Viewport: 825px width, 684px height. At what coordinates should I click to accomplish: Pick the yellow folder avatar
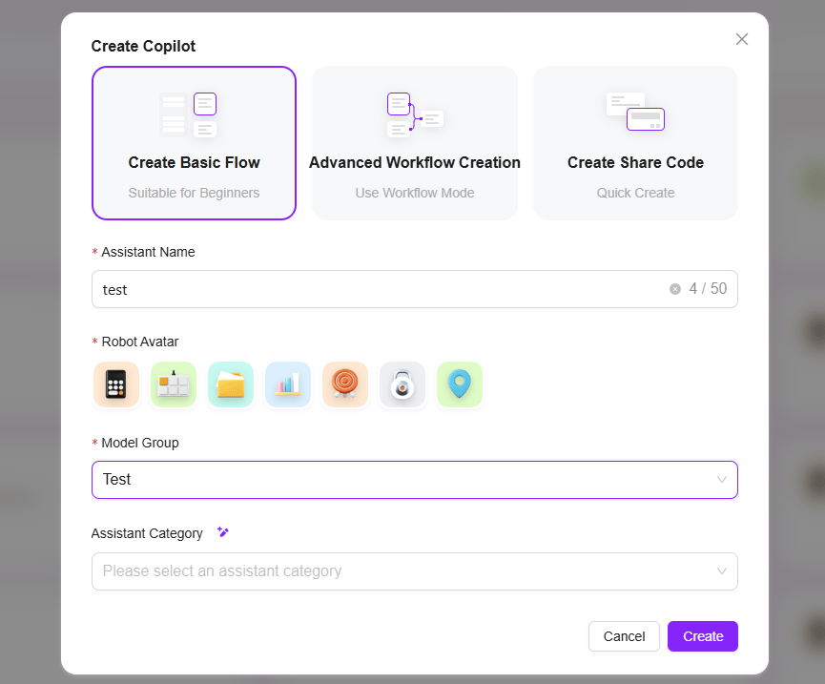point(231,384)
